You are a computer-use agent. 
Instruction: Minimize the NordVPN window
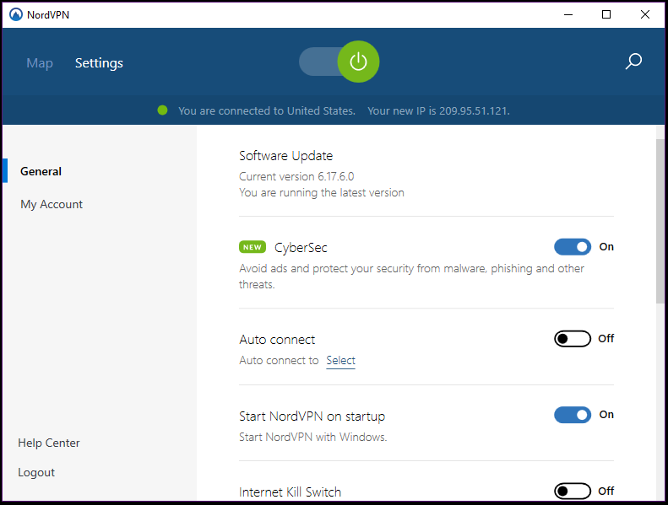(568, 14)
